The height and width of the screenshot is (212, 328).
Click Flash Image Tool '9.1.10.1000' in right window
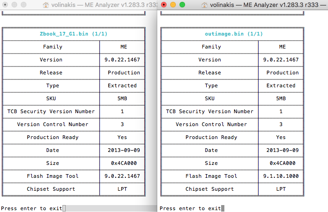[281, 176]
